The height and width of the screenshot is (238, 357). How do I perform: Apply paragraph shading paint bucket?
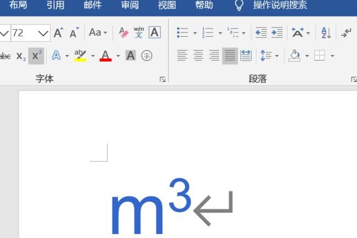pyautogui.click(x=294, y=56)
